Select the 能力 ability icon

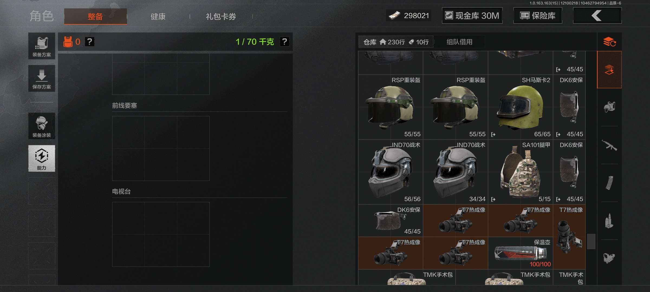42,158
